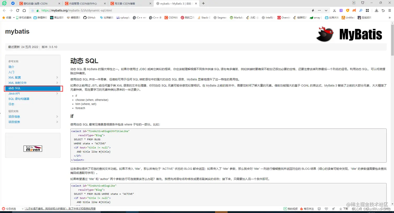Image resolution: width=394 pixels, height=213 pixels.
Task: Click the tab counter showing 4
Action: 354,3
